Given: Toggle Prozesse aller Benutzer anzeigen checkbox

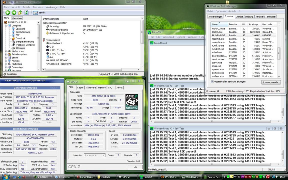Looking at the screenshot, I should click(212, 81).
